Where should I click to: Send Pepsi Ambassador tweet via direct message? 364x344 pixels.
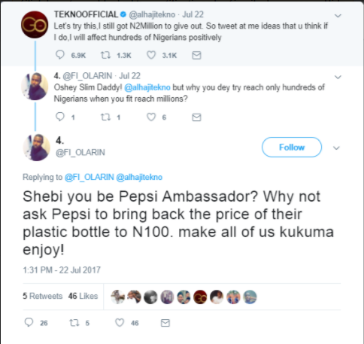coord(165,323)
